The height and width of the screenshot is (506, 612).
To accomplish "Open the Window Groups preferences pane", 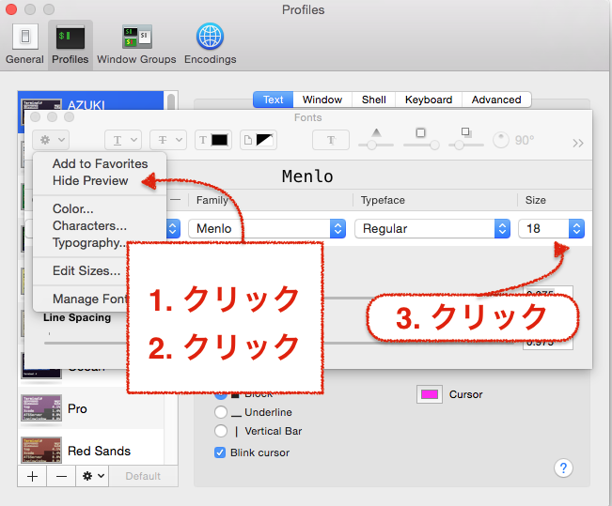I will pos(136,44).
